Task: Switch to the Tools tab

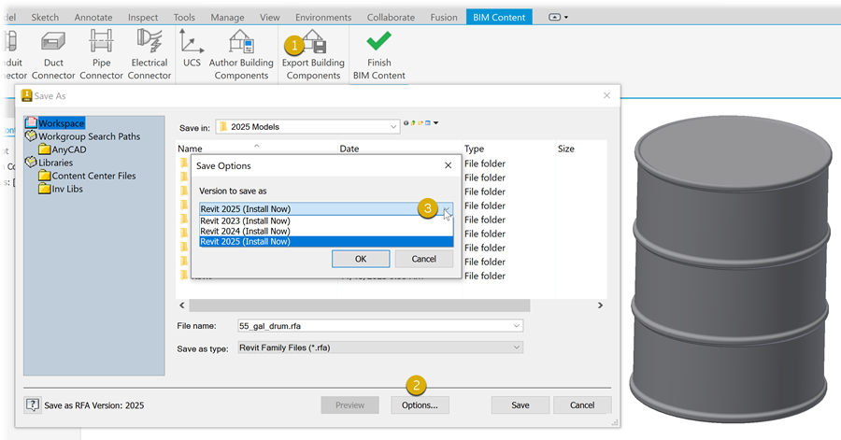Action: click(x=184, y=17)
